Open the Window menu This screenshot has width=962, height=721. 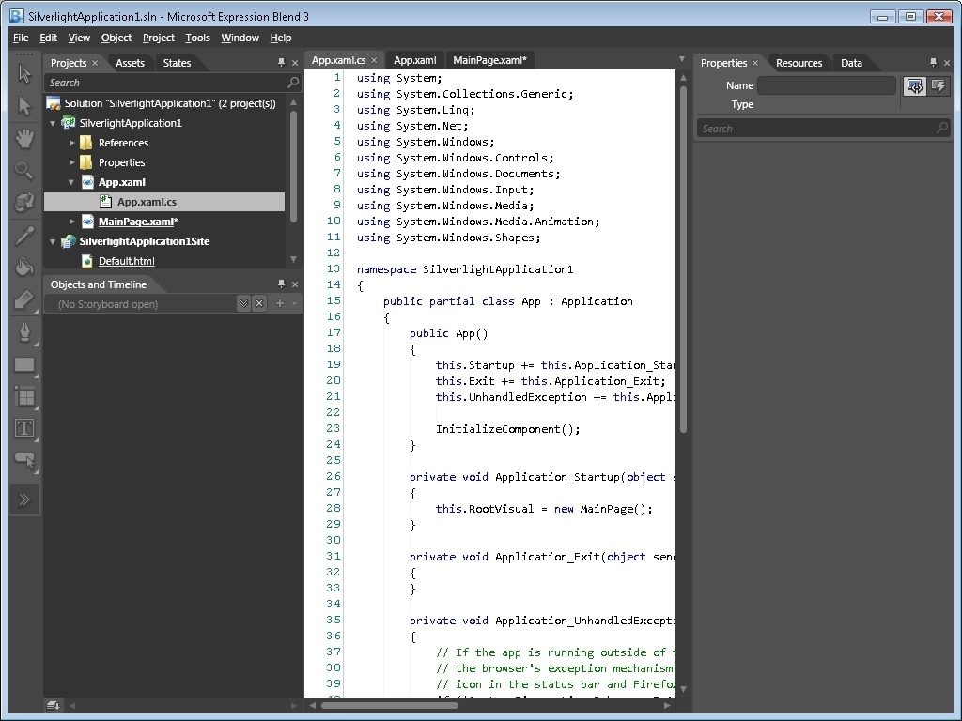[x=240, y=38]
